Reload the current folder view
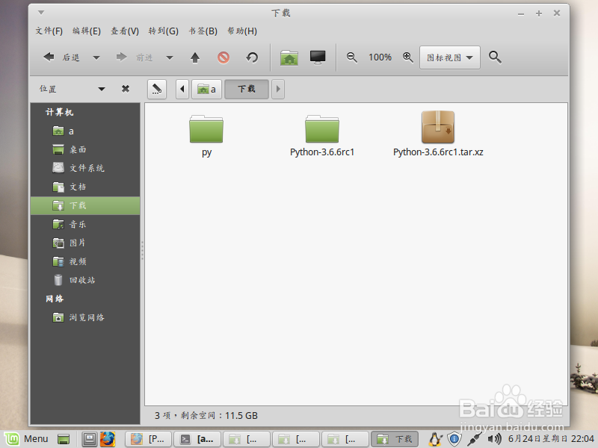Screen dimensions: 598x448 (254, 57)
